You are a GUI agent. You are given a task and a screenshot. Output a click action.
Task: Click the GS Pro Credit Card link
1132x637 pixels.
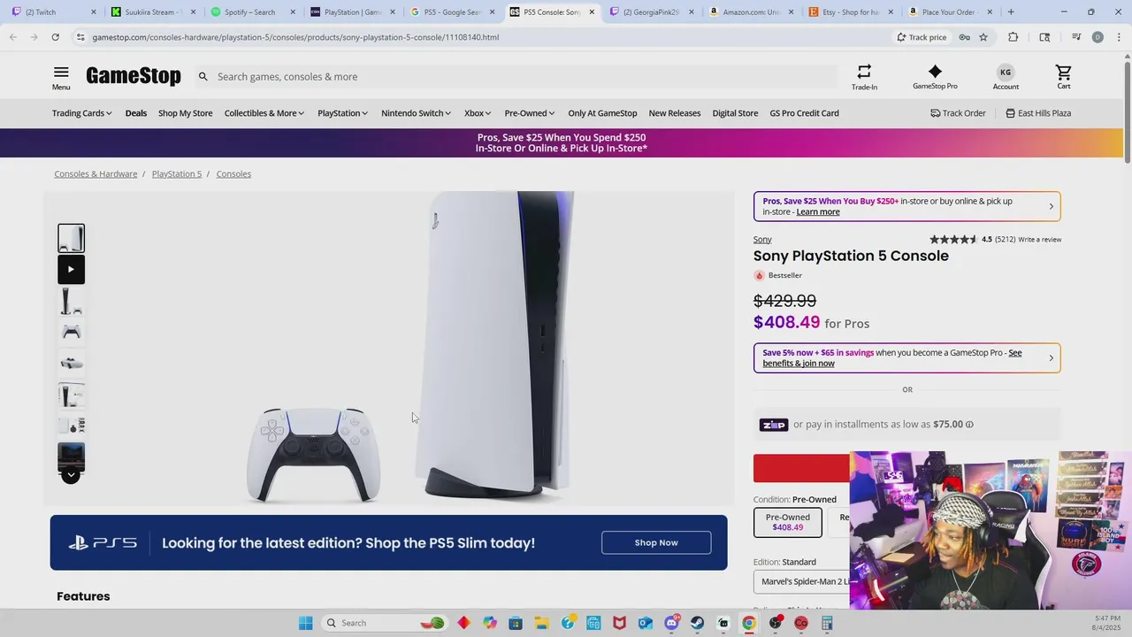tap(804, 113)
